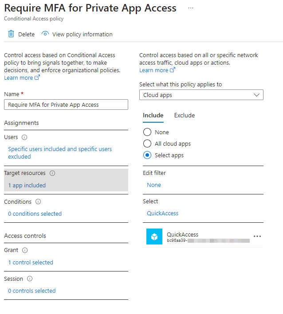Viewport: 283px width, 314px height.
Task: Click the Conditions info icon
Action: [x=38, y=202]
